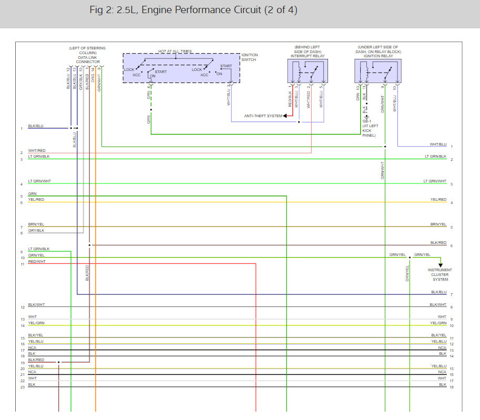Viewport: 480px width, 420px height.
Task: Click the figure title Engine Performance Circuit heading
Action: pos(193,10)
